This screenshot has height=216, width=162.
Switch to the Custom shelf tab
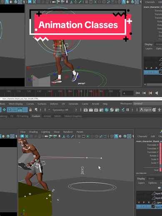click(36, 116)
